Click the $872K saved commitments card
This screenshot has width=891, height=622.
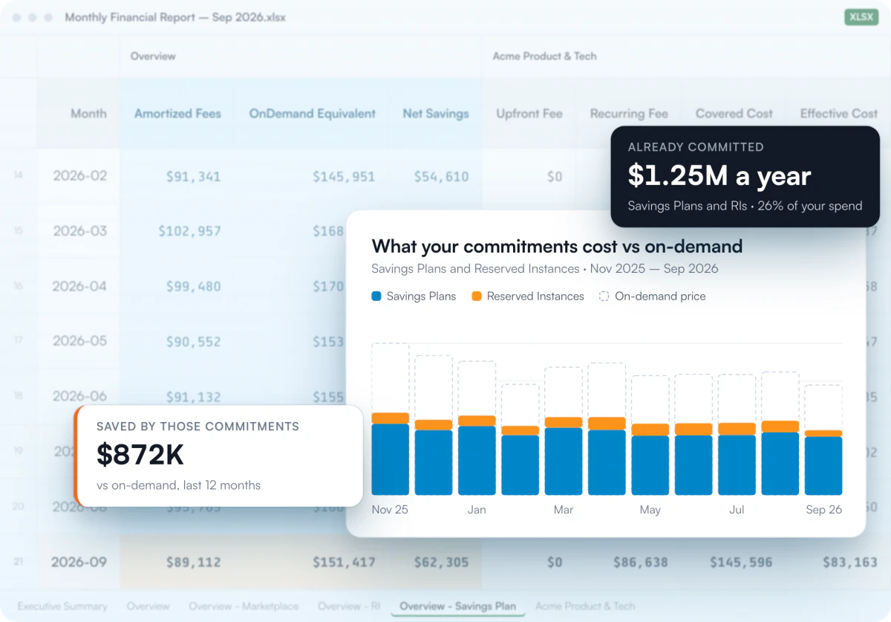[218, 456]
